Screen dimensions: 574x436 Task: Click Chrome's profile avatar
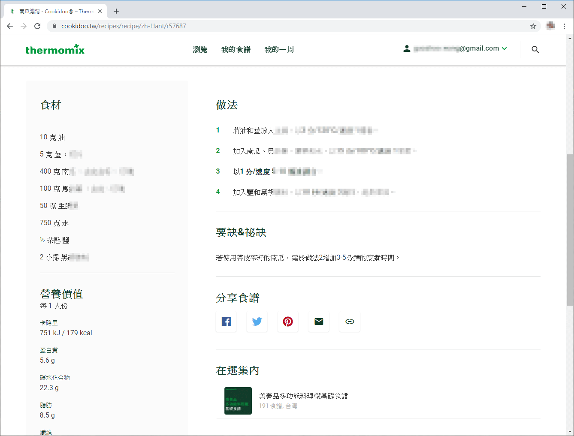550,26
